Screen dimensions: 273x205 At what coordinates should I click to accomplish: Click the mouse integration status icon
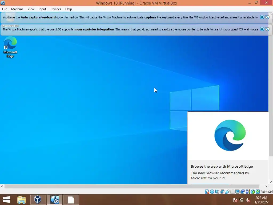click(x=253, y=192)
